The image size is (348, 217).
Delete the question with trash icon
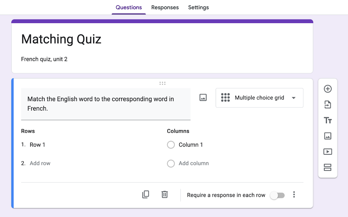click(x=165, y=195)
